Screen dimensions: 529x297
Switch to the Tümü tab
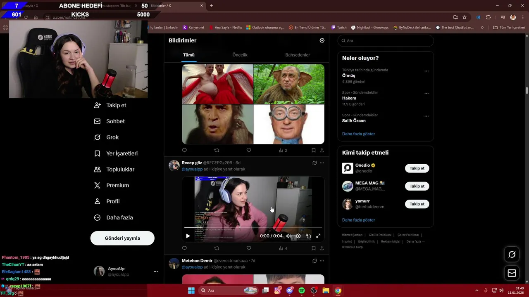point(189,55)
